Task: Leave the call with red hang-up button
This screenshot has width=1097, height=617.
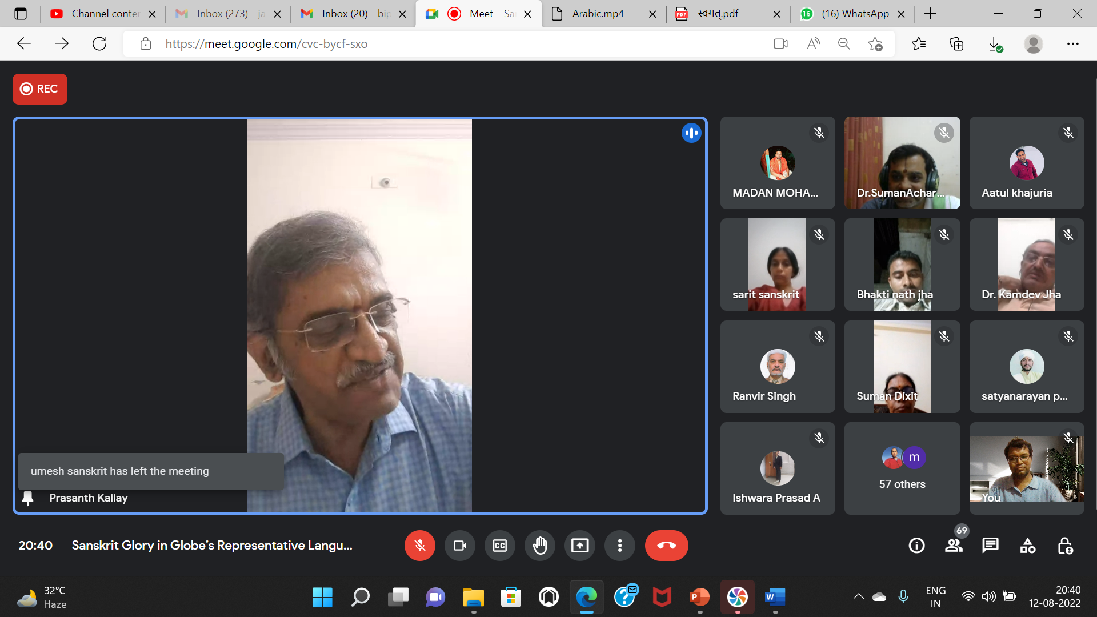Action: (666, 546)
